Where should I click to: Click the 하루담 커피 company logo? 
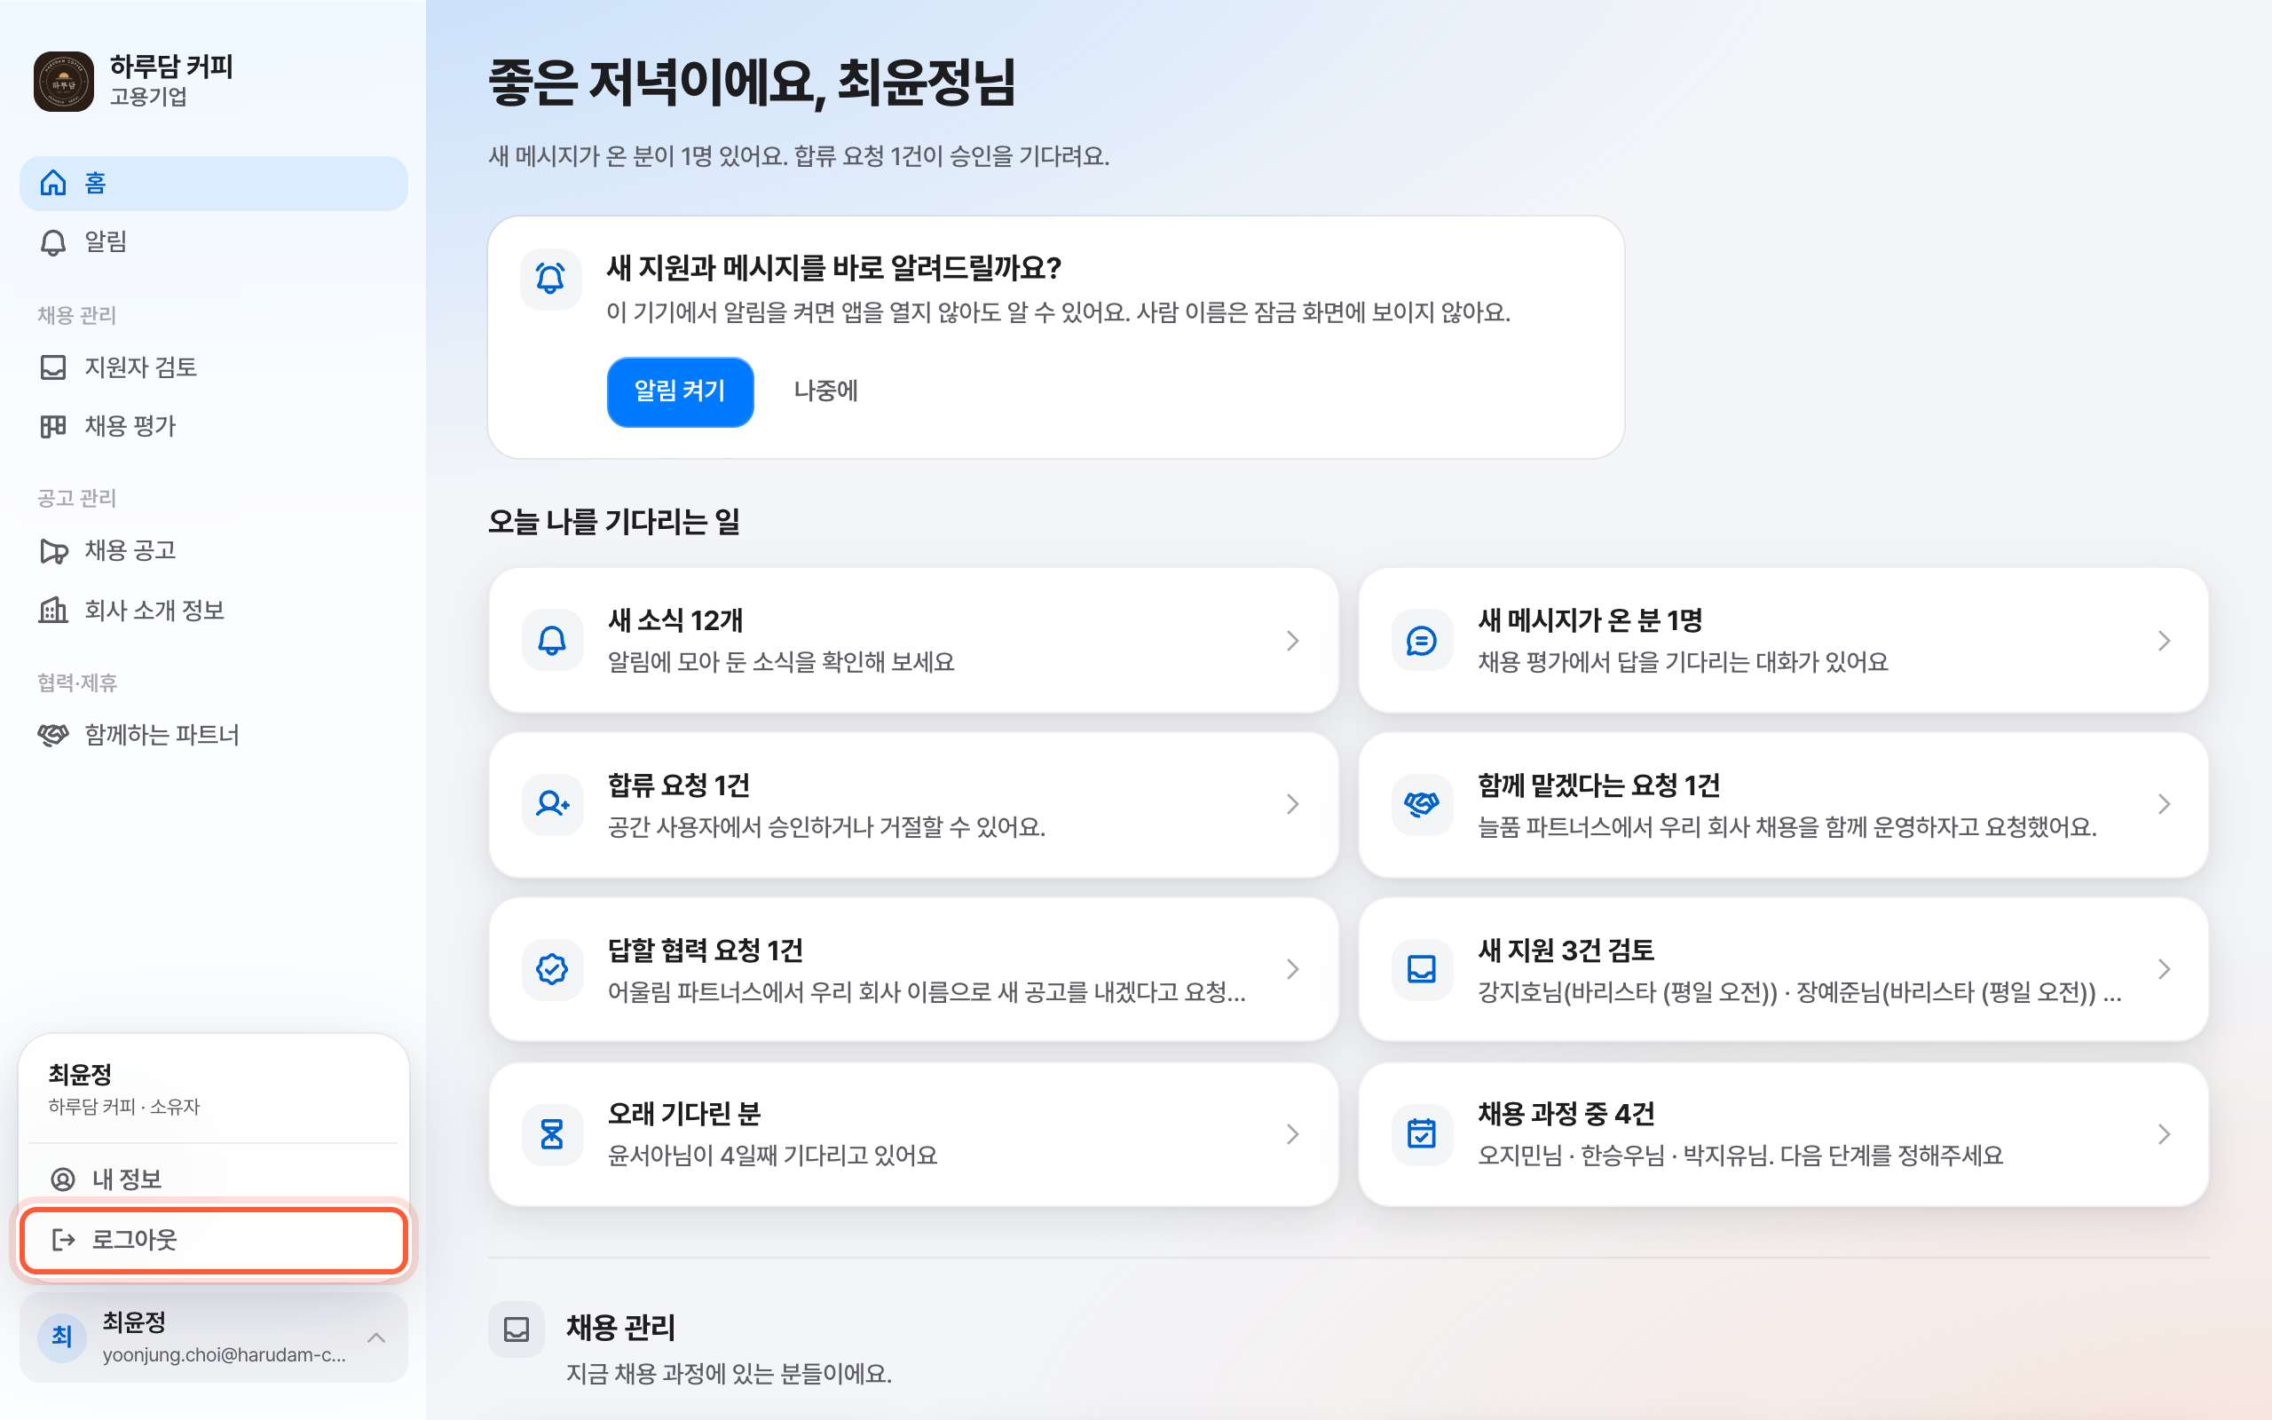(64, 82)
